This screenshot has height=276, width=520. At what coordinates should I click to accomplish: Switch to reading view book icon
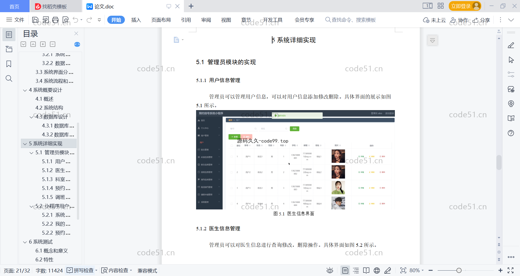pos(366,270)
